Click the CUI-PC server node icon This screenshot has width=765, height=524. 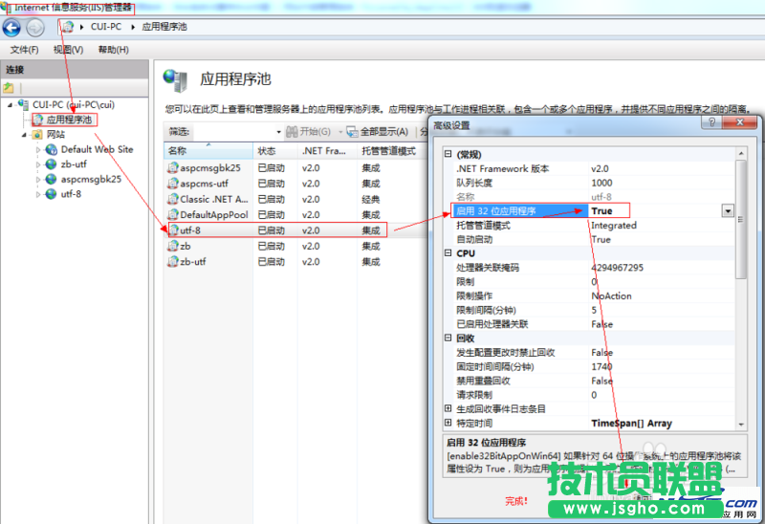(23, 104)
